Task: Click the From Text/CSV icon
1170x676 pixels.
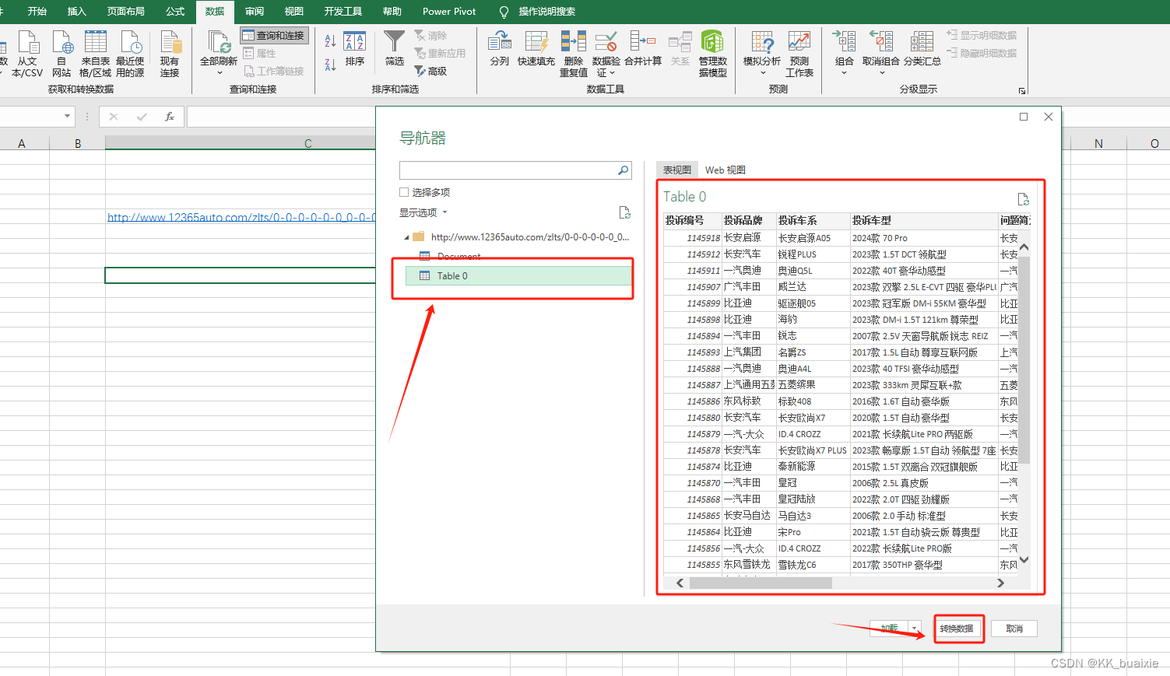Action: coord(29,43)
